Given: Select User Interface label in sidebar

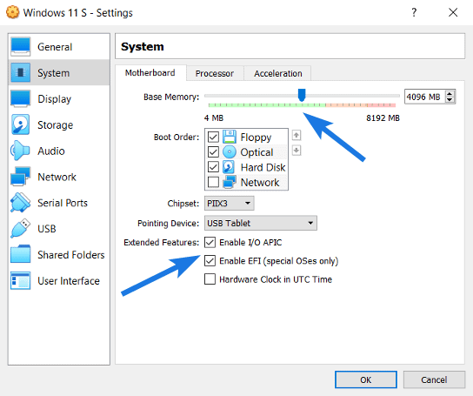Looking at the screenshot, I should [69, 280].
